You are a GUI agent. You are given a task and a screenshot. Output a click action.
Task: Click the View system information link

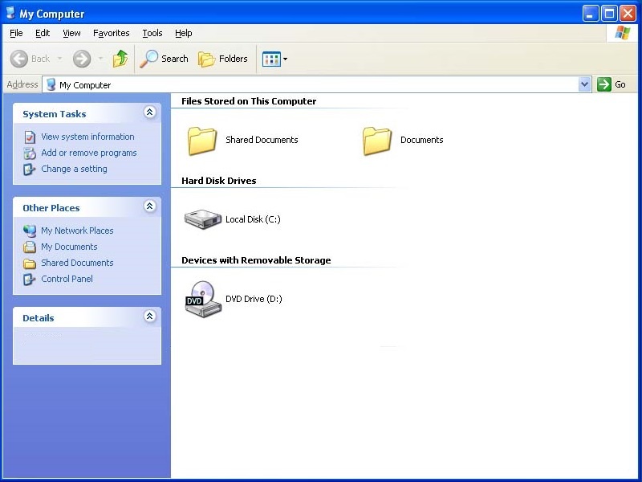(x=87, y=137)
